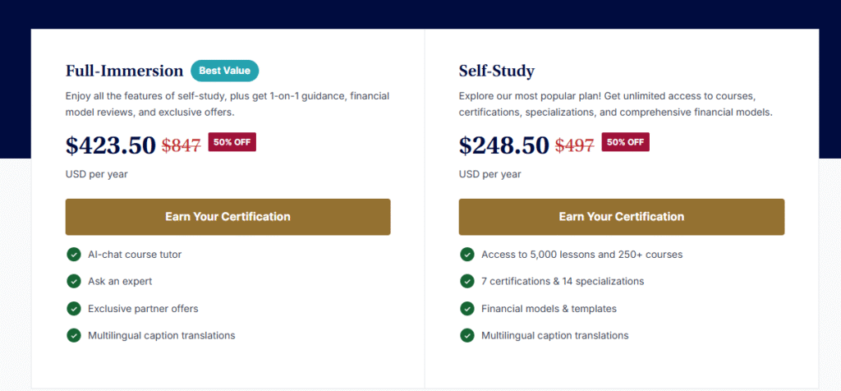Click Self-Study 50% OFF badge
This screenshot has height=391, width=841.
click(x=626, y=142)
